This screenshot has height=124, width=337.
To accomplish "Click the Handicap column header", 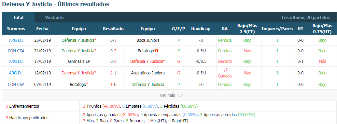I will tap(201, 29).
